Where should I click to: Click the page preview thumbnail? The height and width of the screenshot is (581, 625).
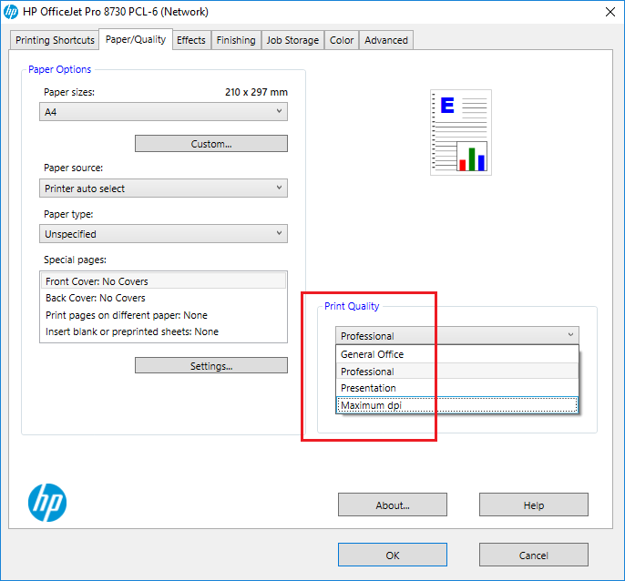click(461, 132)
